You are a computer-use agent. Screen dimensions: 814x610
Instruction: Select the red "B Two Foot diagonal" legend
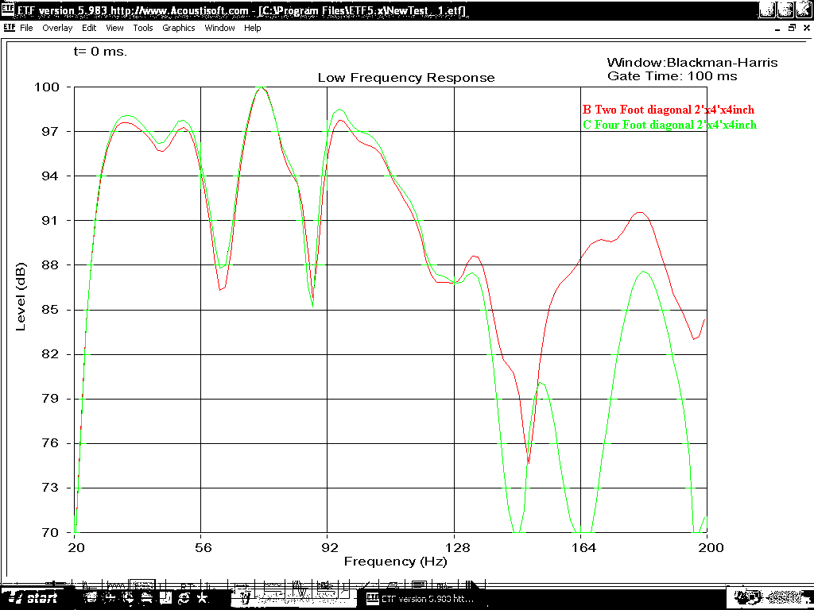pyautogui.click(x=668, y=110)
